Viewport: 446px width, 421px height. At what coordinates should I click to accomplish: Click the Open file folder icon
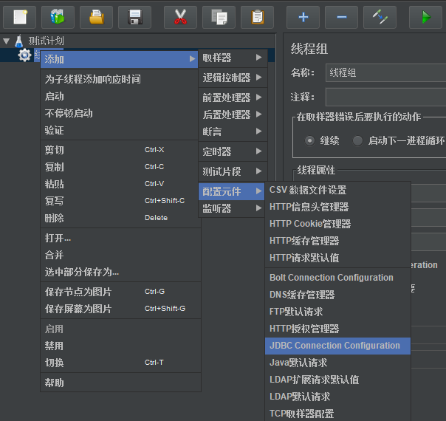pos(96,16)
